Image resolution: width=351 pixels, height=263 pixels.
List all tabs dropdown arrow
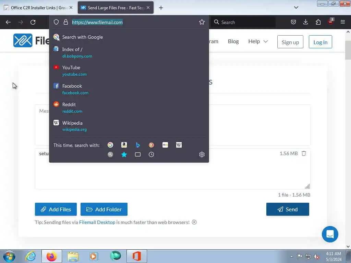click(296, 8)
